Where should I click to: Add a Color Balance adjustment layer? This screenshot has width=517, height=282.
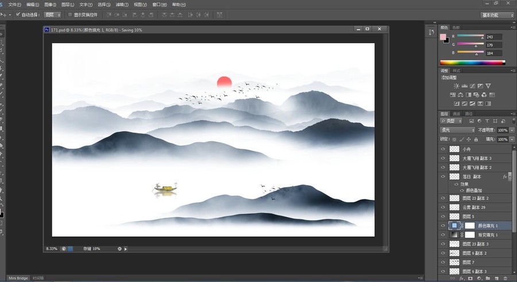[x=461, y=95]
